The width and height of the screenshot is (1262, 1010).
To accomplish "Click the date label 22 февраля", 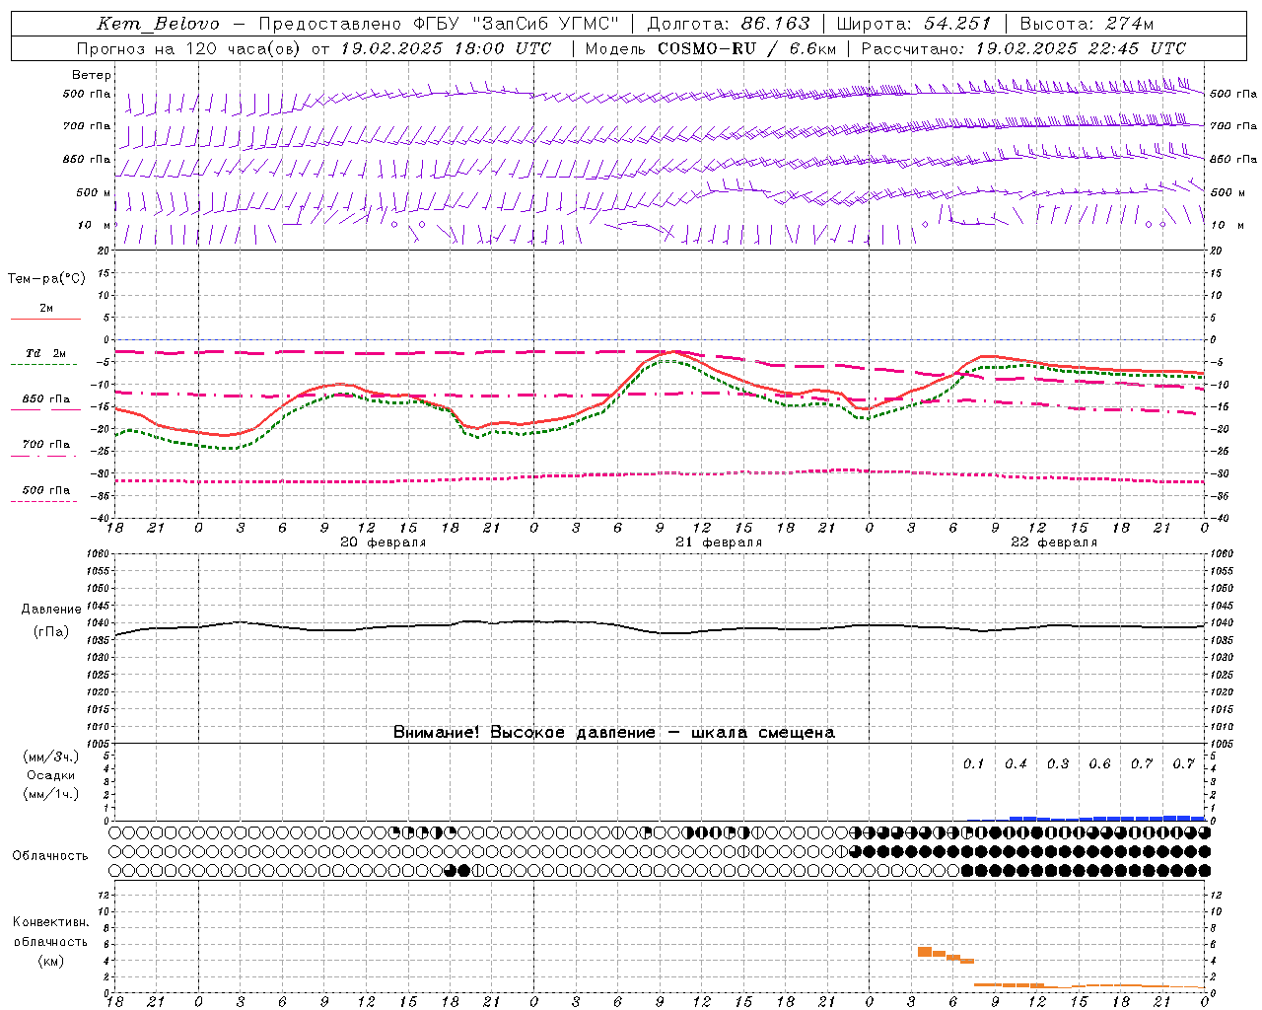I will click(1054, 542).
